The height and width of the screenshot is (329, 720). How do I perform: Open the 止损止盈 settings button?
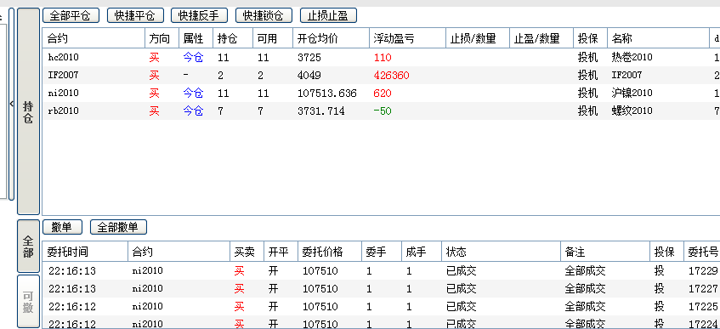[x=328, y=15]
